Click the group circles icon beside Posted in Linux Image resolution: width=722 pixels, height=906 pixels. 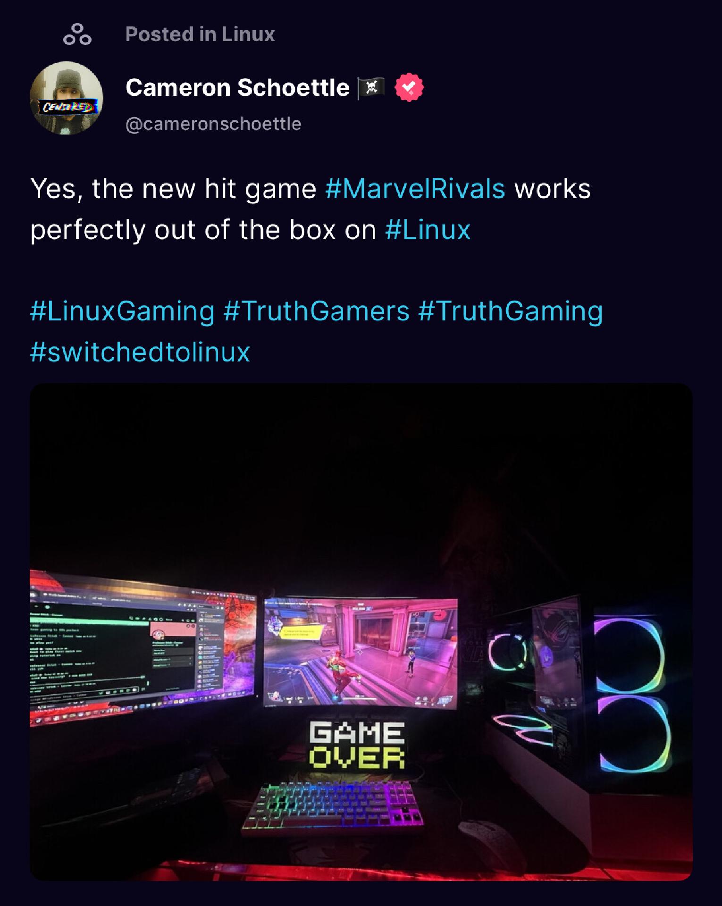[x=77, y=34]
